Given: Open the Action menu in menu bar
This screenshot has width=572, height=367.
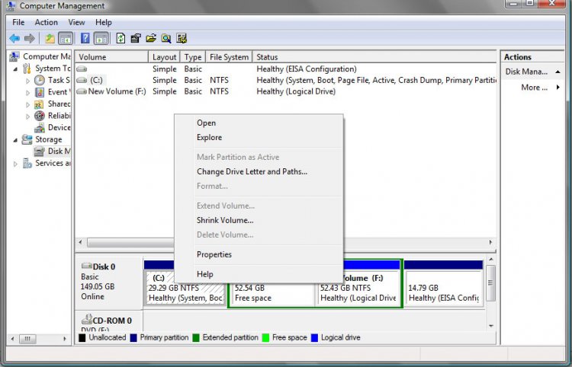Looking at the screenshot, I should [46, 23].
